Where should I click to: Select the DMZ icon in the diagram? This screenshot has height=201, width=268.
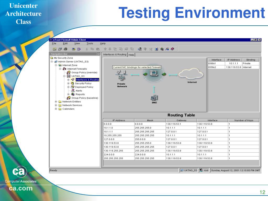pos(154,98)
